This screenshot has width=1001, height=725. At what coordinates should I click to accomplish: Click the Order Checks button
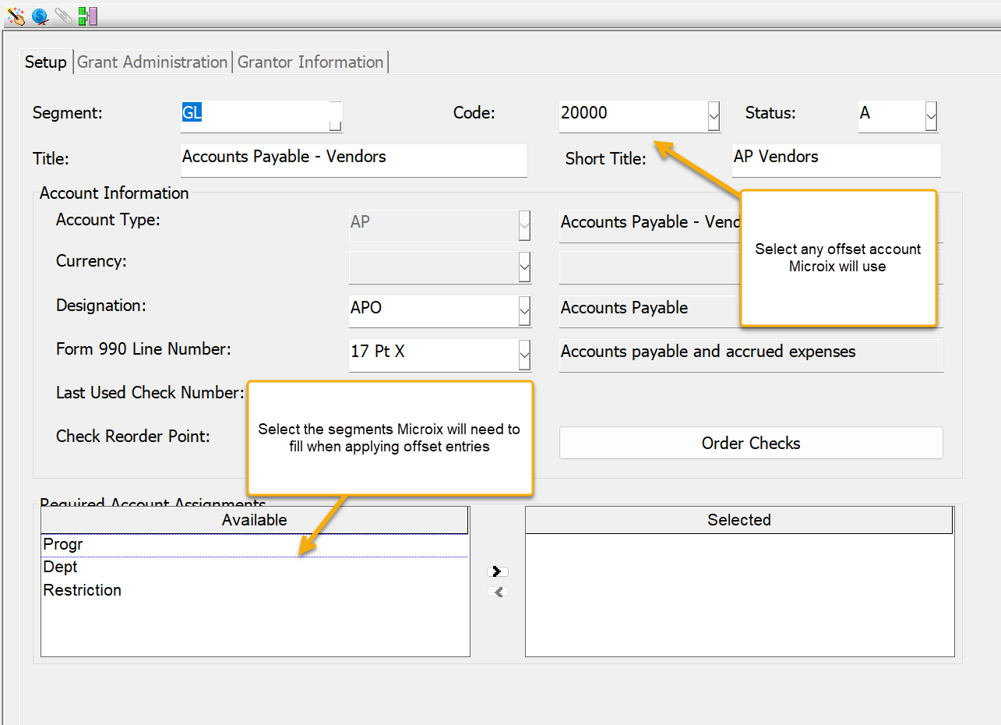(x=750, y=443)
